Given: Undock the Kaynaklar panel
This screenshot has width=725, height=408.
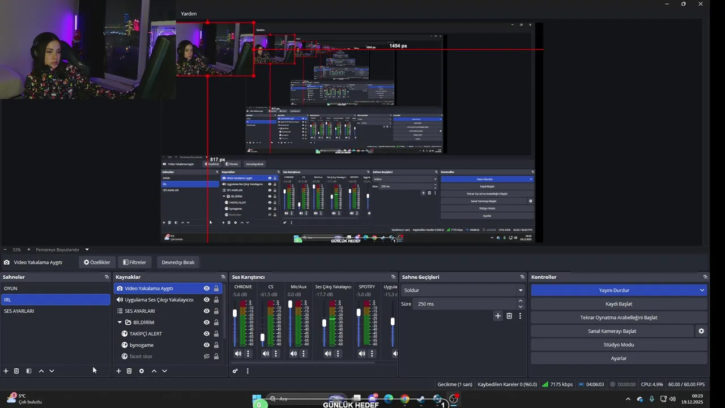Looking at the screenshot, I should pyautogui.click(x=224, y=277).
